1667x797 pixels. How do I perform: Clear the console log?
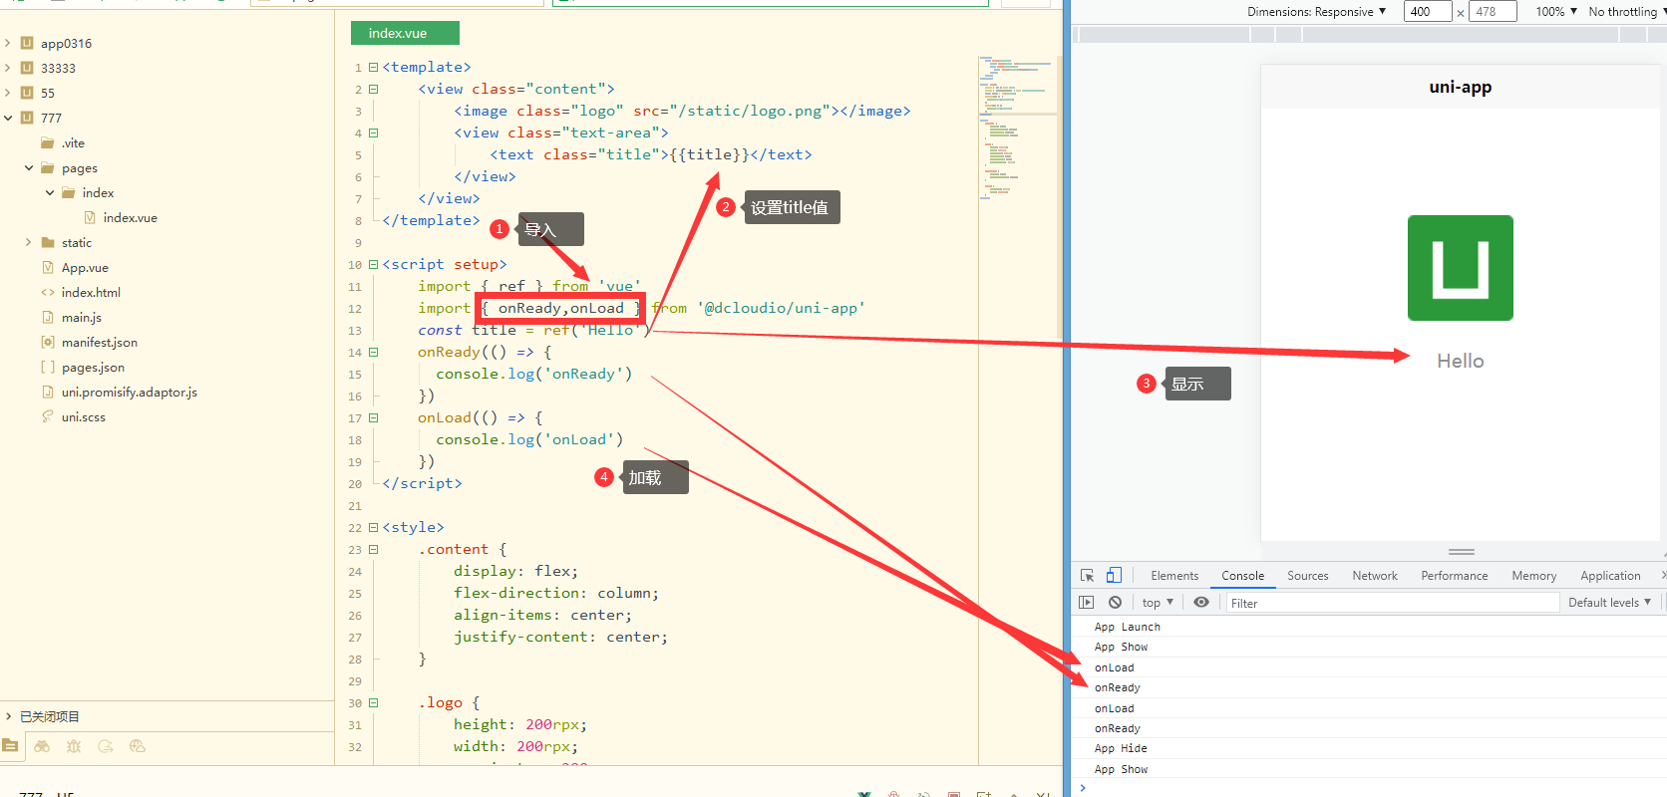(1115, 603)
